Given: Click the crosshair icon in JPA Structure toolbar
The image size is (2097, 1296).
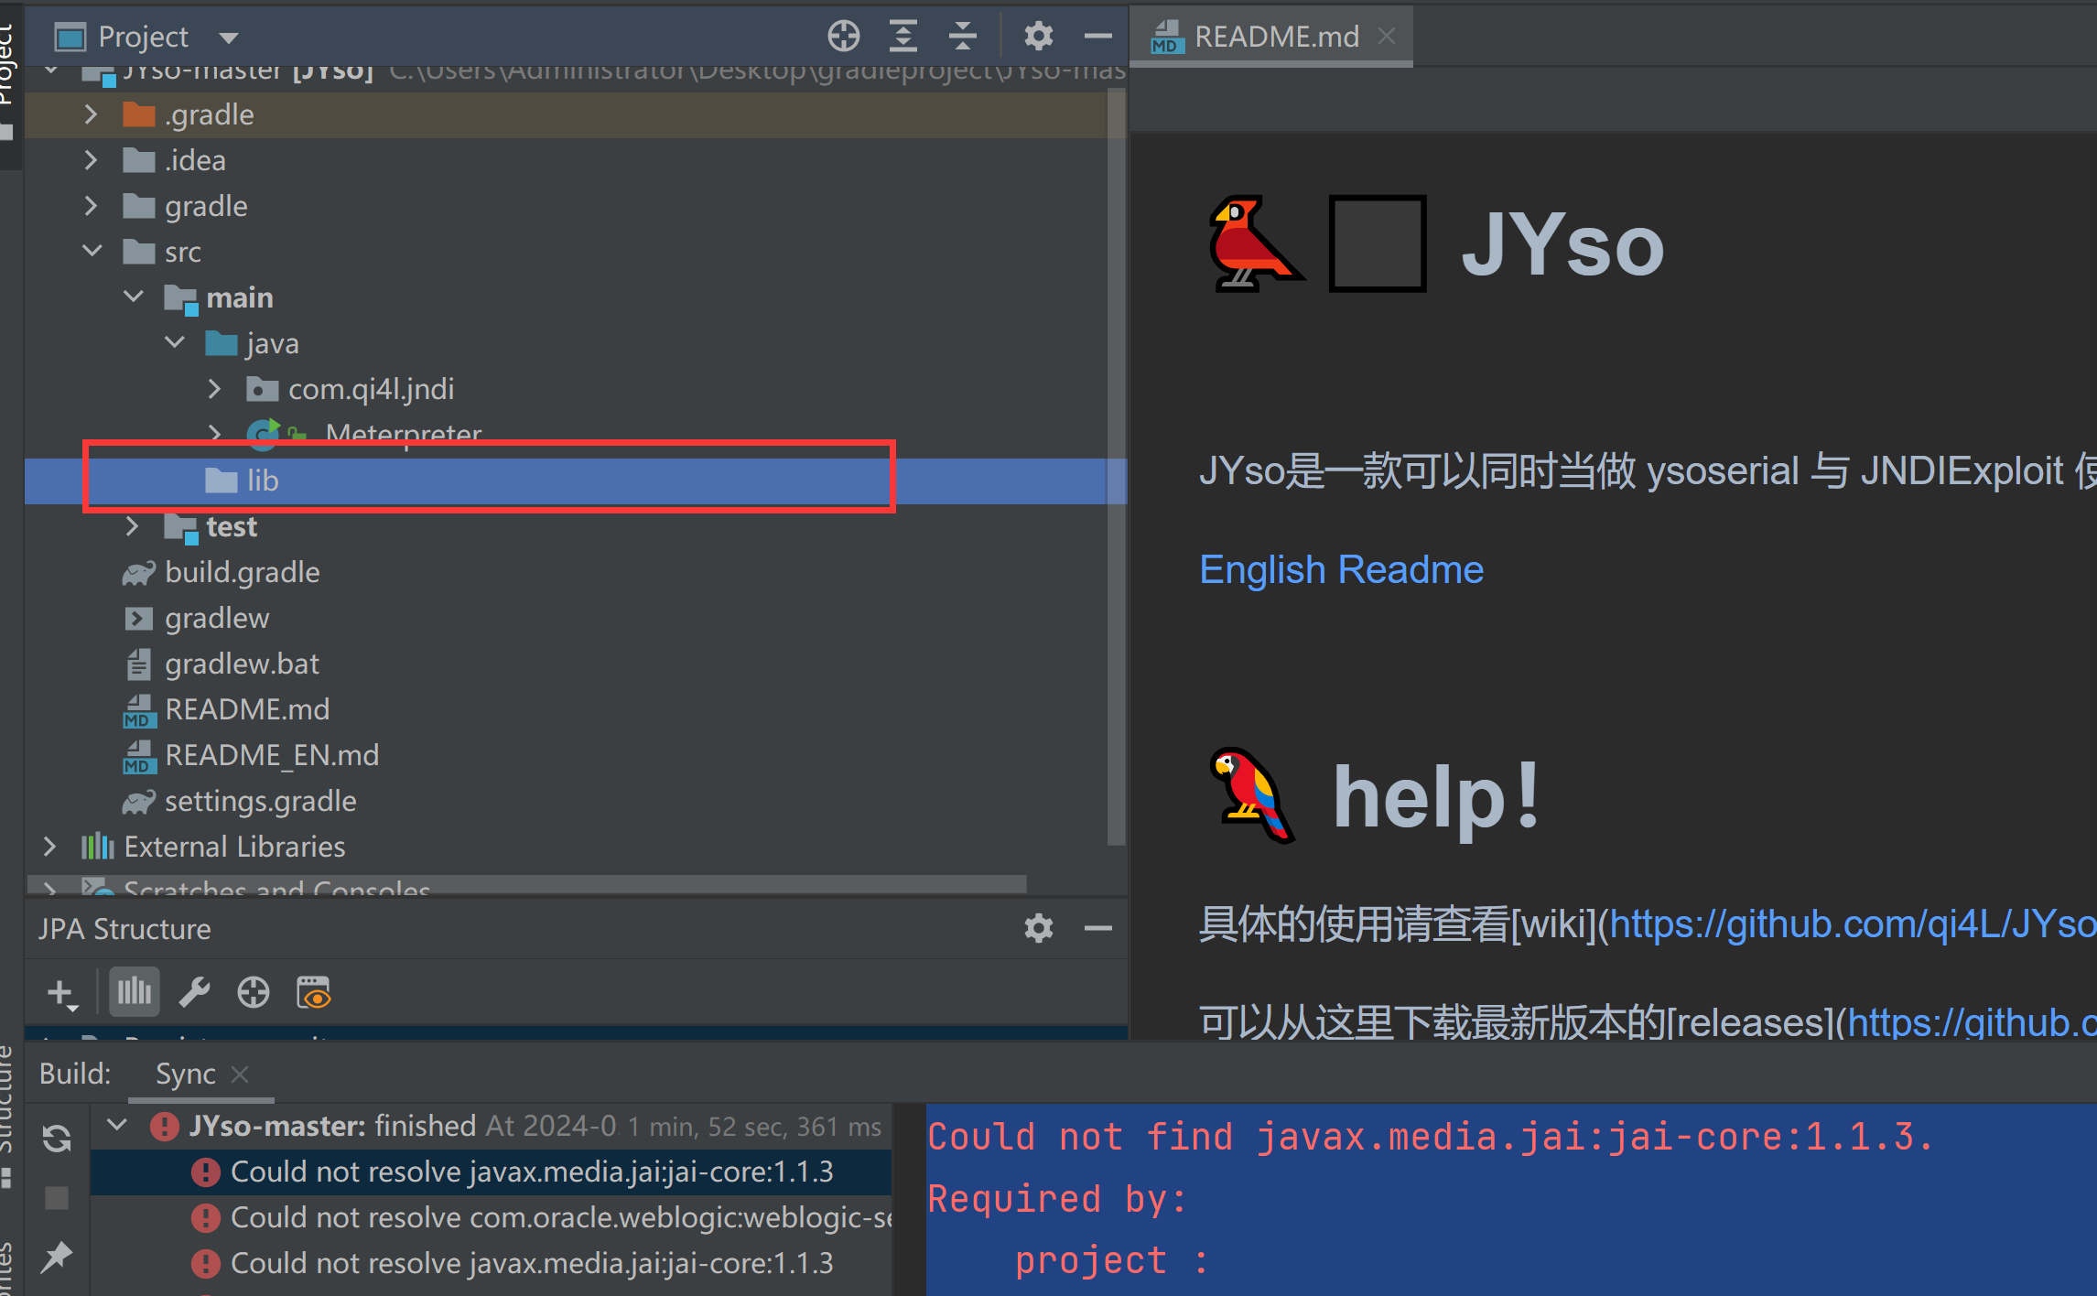Looking at the screenshot, I should click(253, 992).
